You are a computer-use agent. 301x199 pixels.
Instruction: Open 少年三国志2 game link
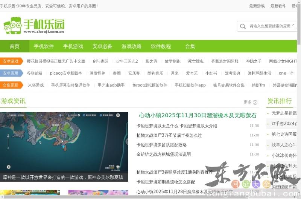click(x=127, y=61)
